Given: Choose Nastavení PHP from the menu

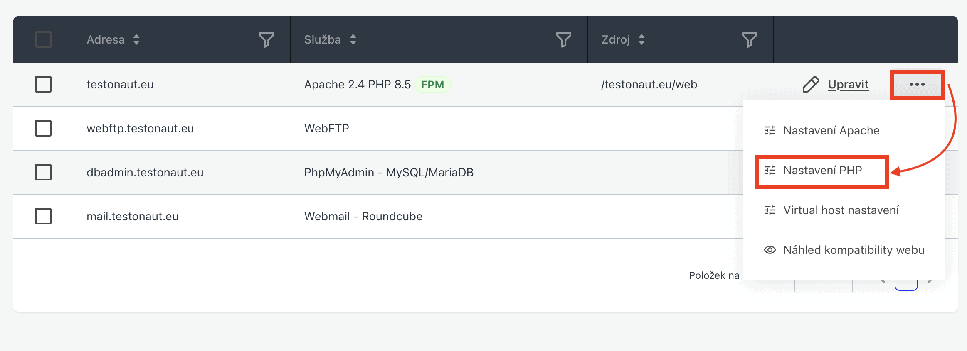Looking at the screenshot, I should (x=822, y=170).
